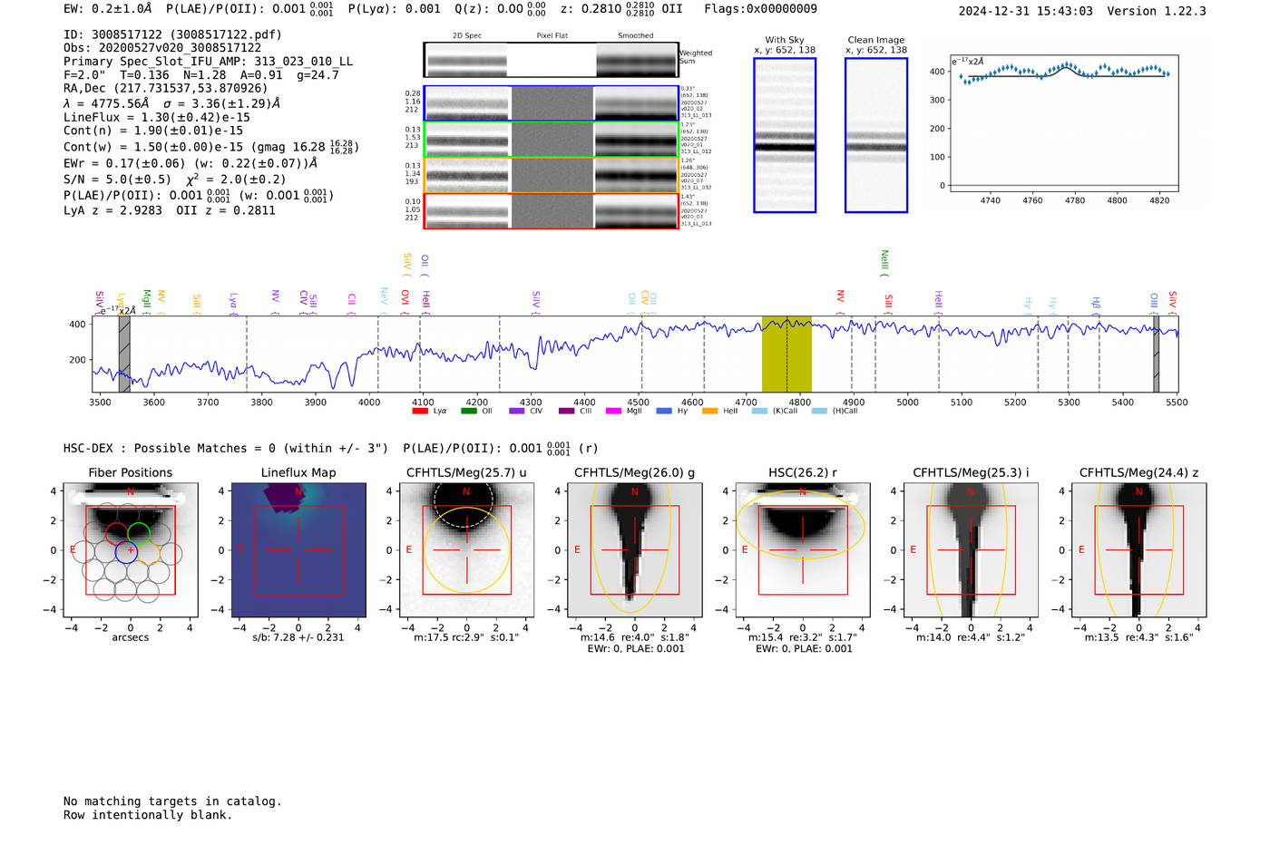Click the RA,Dec coordinates line
Viewport: 1270px width, 864px height.
[x=166, y=89]
